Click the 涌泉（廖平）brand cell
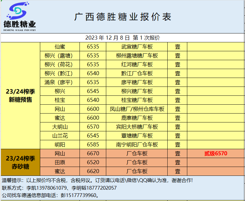Viewport: 245px width, 201px height. click(x=60, y=83)
